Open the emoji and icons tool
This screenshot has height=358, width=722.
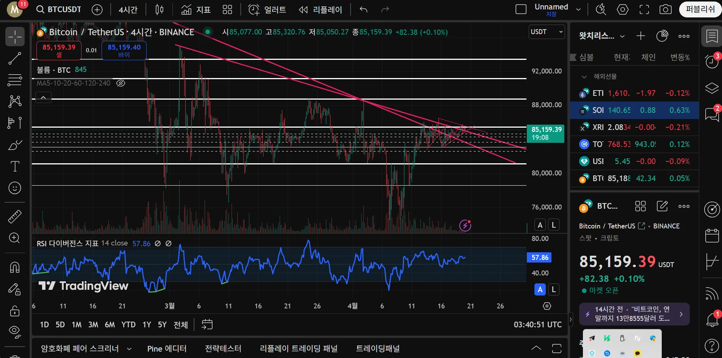tap(15, 188)
